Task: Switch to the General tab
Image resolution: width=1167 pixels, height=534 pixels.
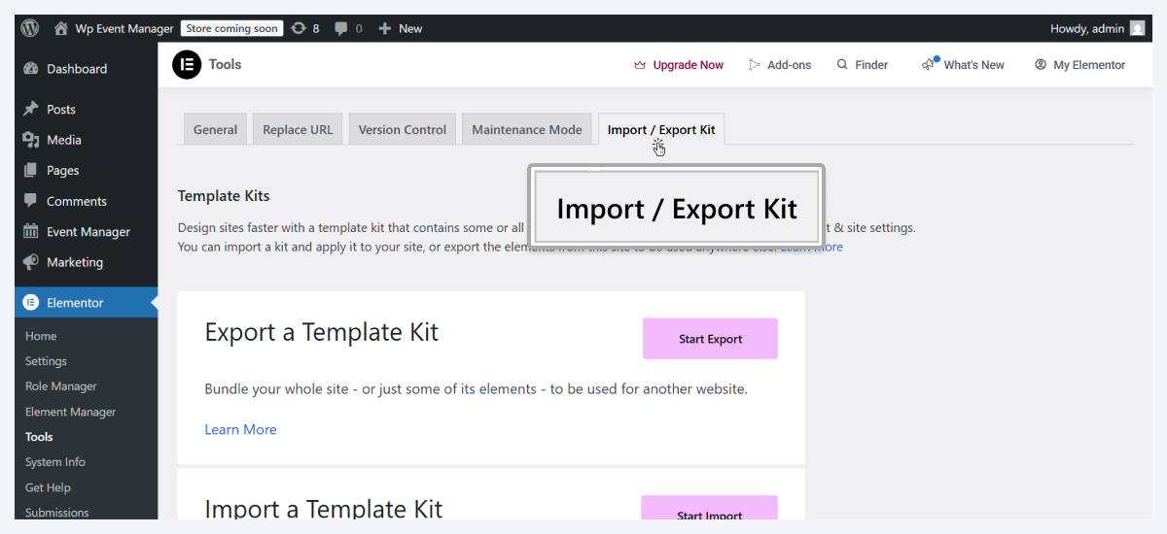Action: pyautogui.click(x=215, y=129)
